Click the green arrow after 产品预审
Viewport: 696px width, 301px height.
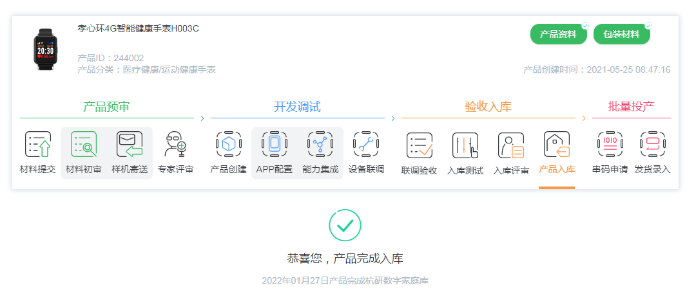pyautogui.click(x=202, y=118)
